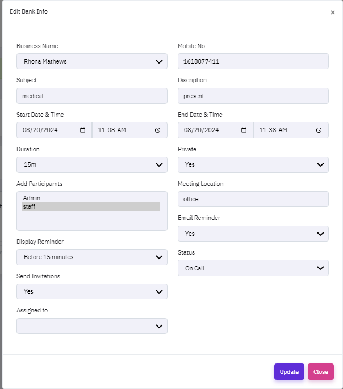Open the Status dropdown showing On Call

pos(253,268)
